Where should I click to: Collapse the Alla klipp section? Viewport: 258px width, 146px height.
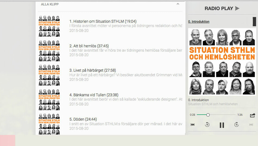pyautogui.click(x=178, y=4)
